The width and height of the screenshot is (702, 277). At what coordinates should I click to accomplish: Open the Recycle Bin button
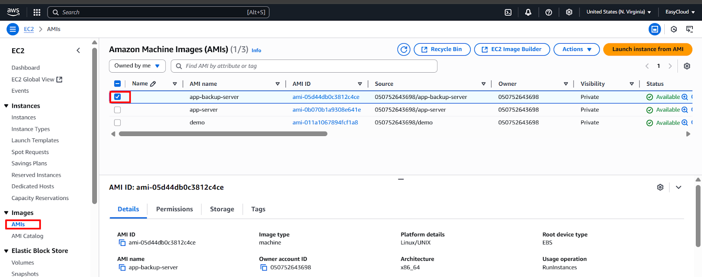tap(442, 49)
